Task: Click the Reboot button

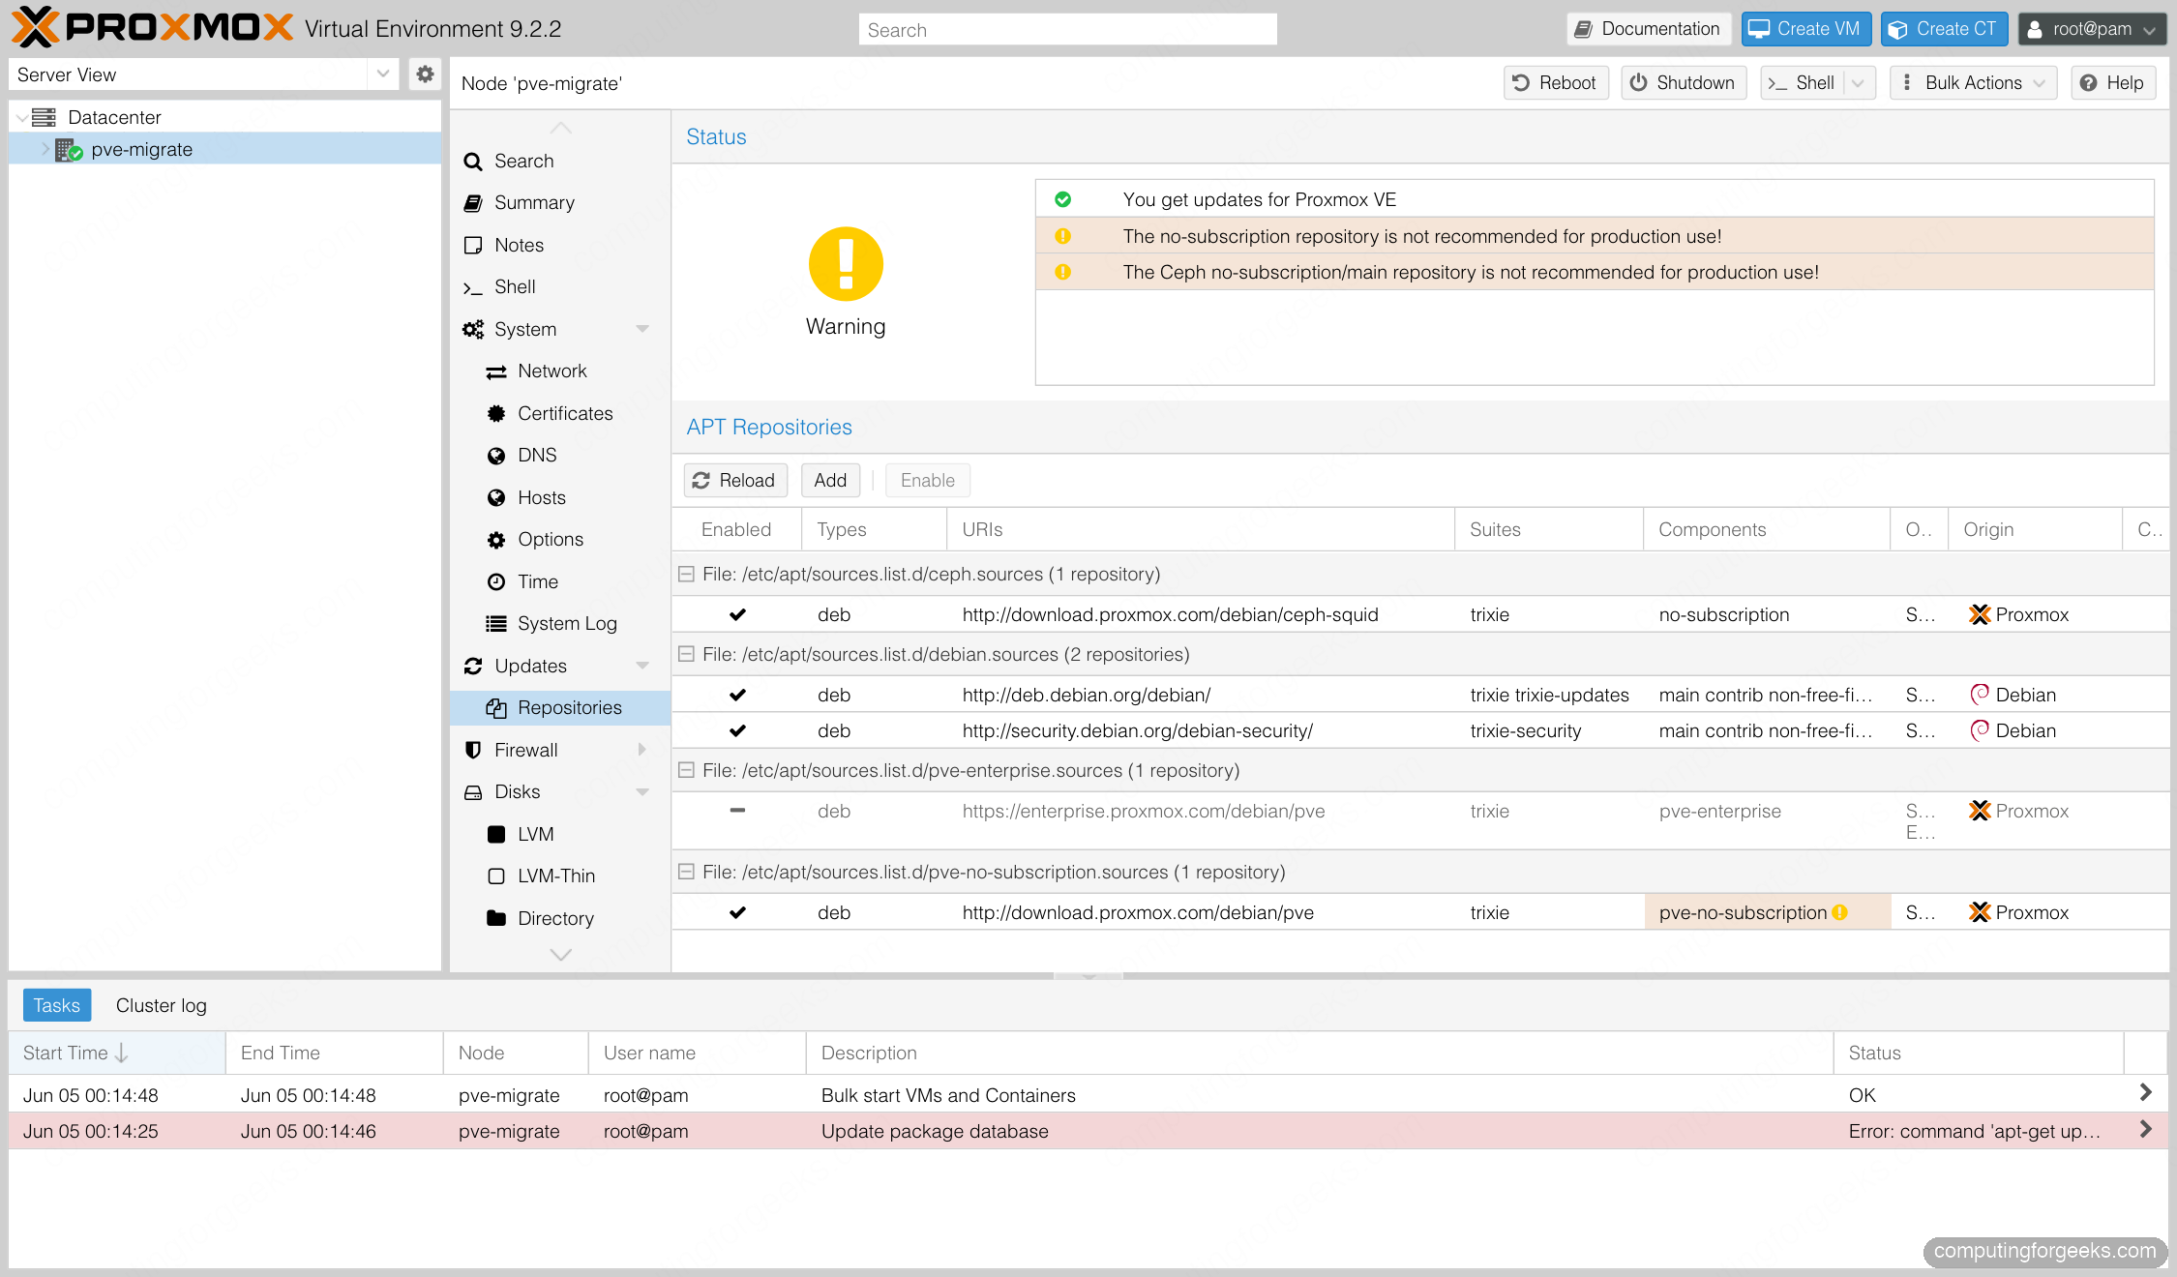Action: coord(1556,83)
